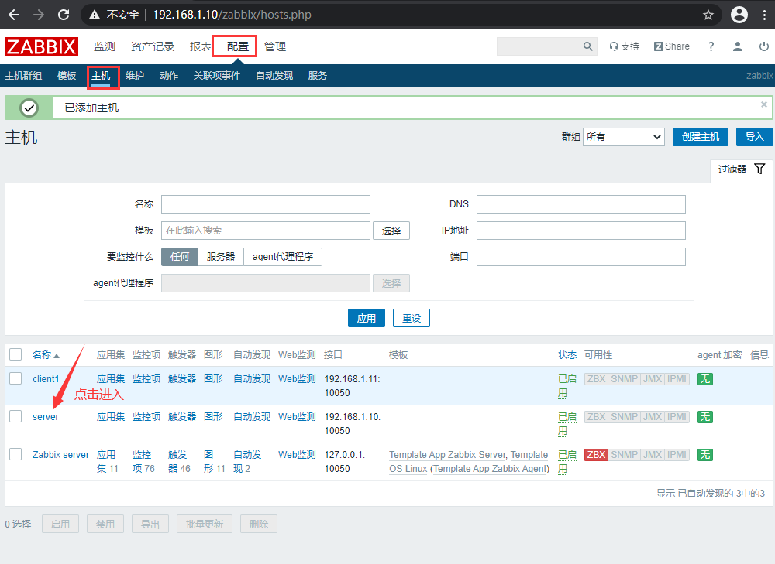This screenshot has width=775, height=564.
Task: Click the not-secure warning icon
Action: [x=95, y=15]
